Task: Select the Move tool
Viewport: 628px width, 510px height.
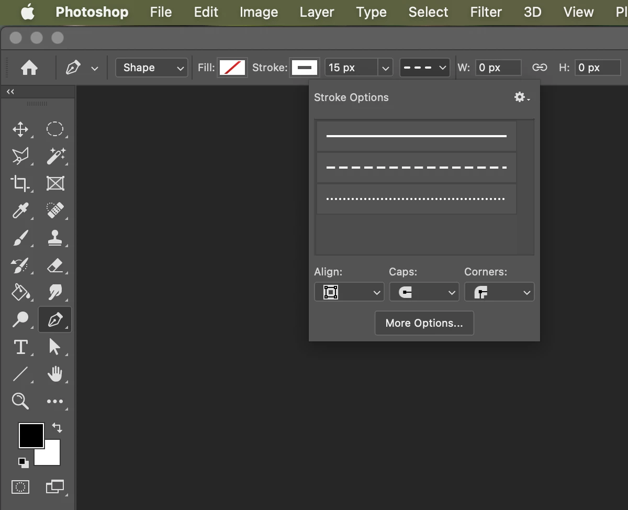Action: (20, 129)
